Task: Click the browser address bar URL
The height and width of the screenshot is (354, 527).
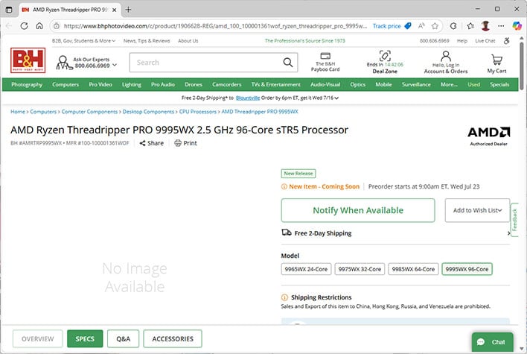Action: pos(215,26)
